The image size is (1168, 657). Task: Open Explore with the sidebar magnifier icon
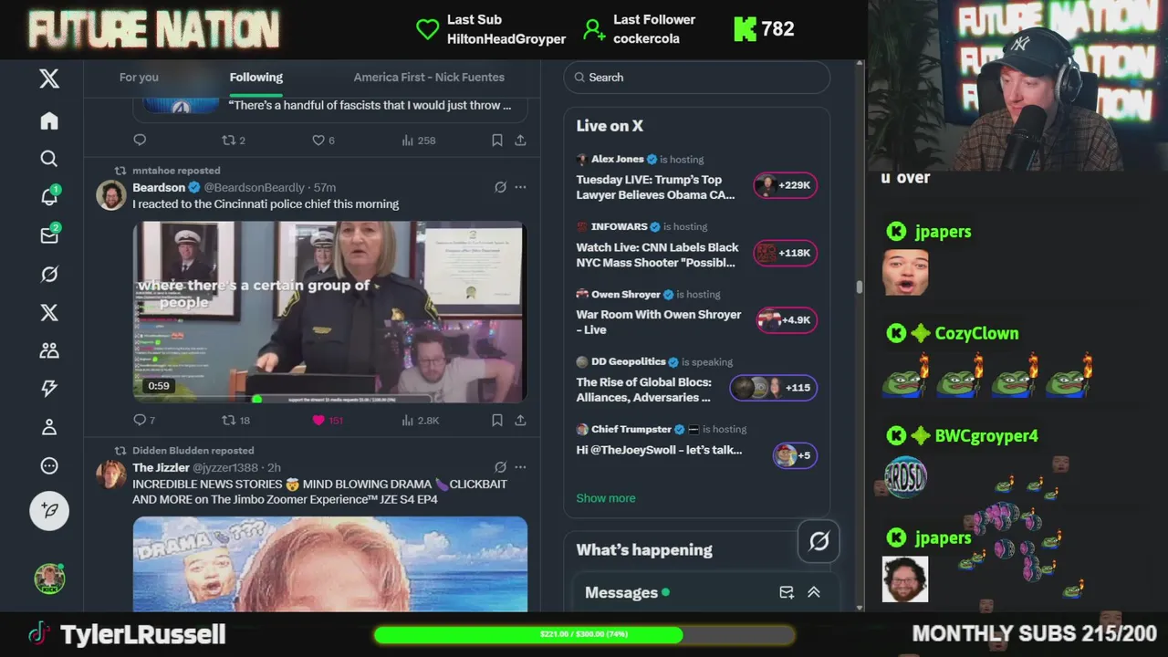coord(49,159)
